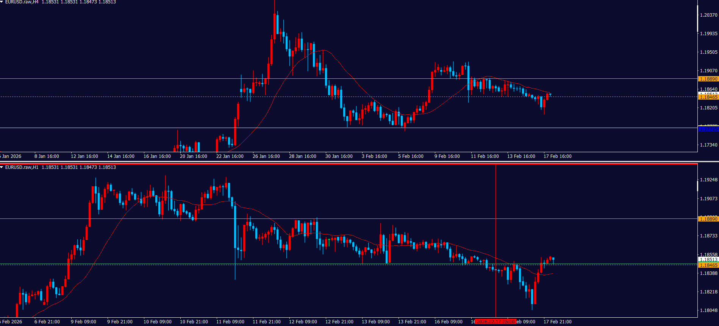This screenshot has width=719, height=326.
Task: Click the white scroll marker on H1 price scale
Action: pyautogui.click(x=698, y=186)
